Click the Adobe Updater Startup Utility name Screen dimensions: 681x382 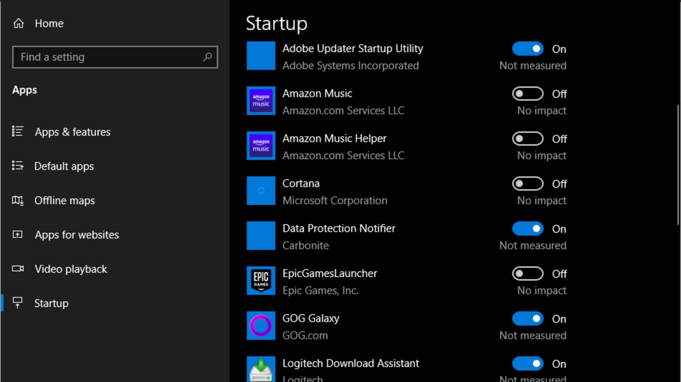tap(353, 49)
